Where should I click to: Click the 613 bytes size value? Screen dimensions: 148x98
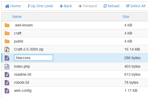click(x=132, y=74)
